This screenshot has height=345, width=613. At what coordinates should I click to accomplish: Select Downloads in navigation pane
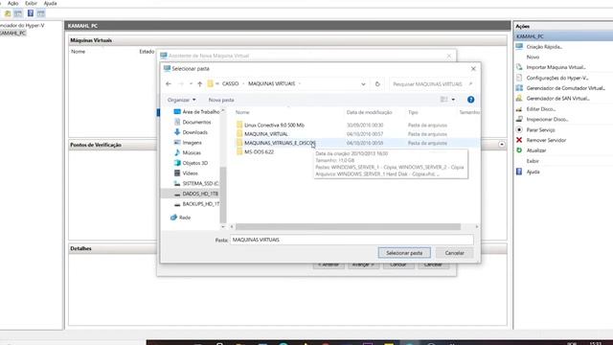(194, 132)
